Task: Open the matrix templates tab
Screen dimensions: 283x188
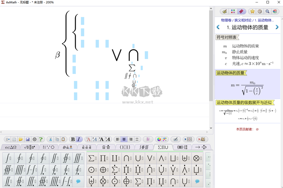Action: click(x=182, y=147)
